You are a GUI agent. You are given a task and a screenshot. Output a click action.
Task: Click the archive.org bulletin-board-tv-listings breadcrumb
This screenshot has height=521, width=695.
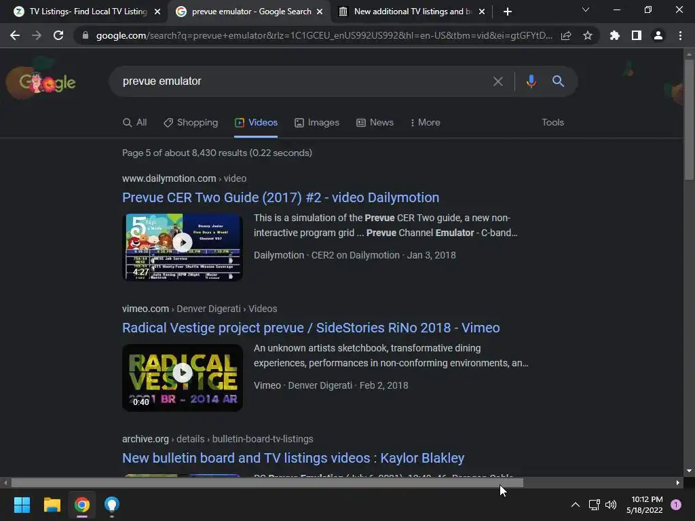click(x=218, y=439)
